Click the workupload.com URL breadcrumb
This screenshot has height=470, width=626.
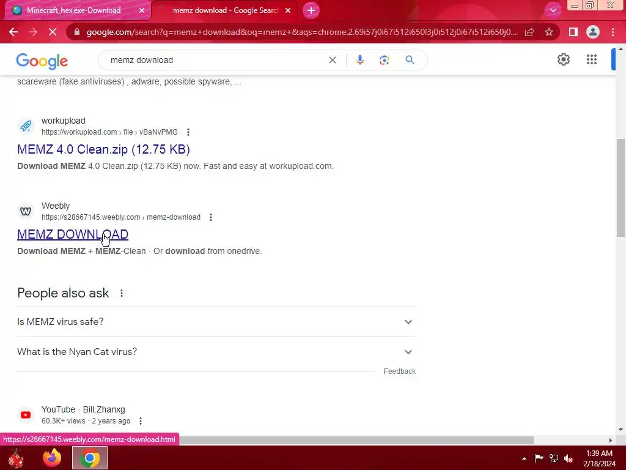point(109,132)
